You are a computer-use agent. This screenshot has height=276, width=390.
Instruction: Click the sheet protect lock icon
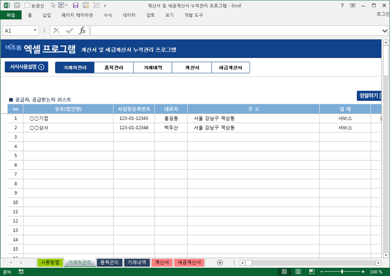(x=86, y=5)
